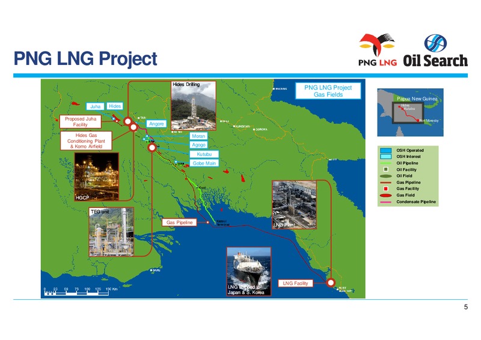Open the Hides Drilling photo
The width and height of the screenshot is (481, 340).
(x=193, y=106)
